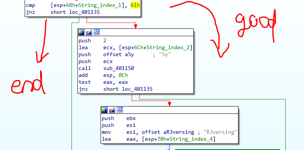The width and height of the screenshot is (304, 150).
Task: Click 'test eax, eax' instruction
Action: tap(103, 82)
